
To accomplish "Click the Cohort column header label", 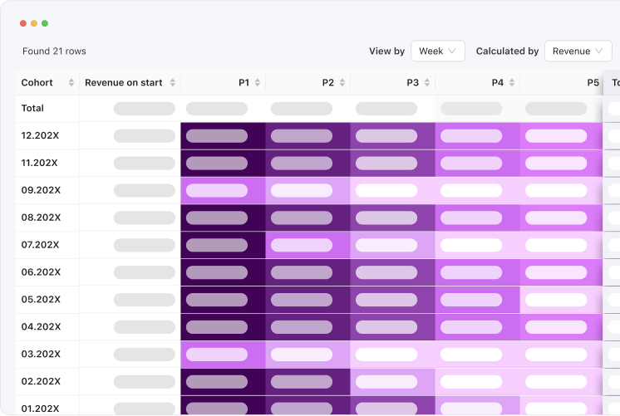I will pos(37,83).
